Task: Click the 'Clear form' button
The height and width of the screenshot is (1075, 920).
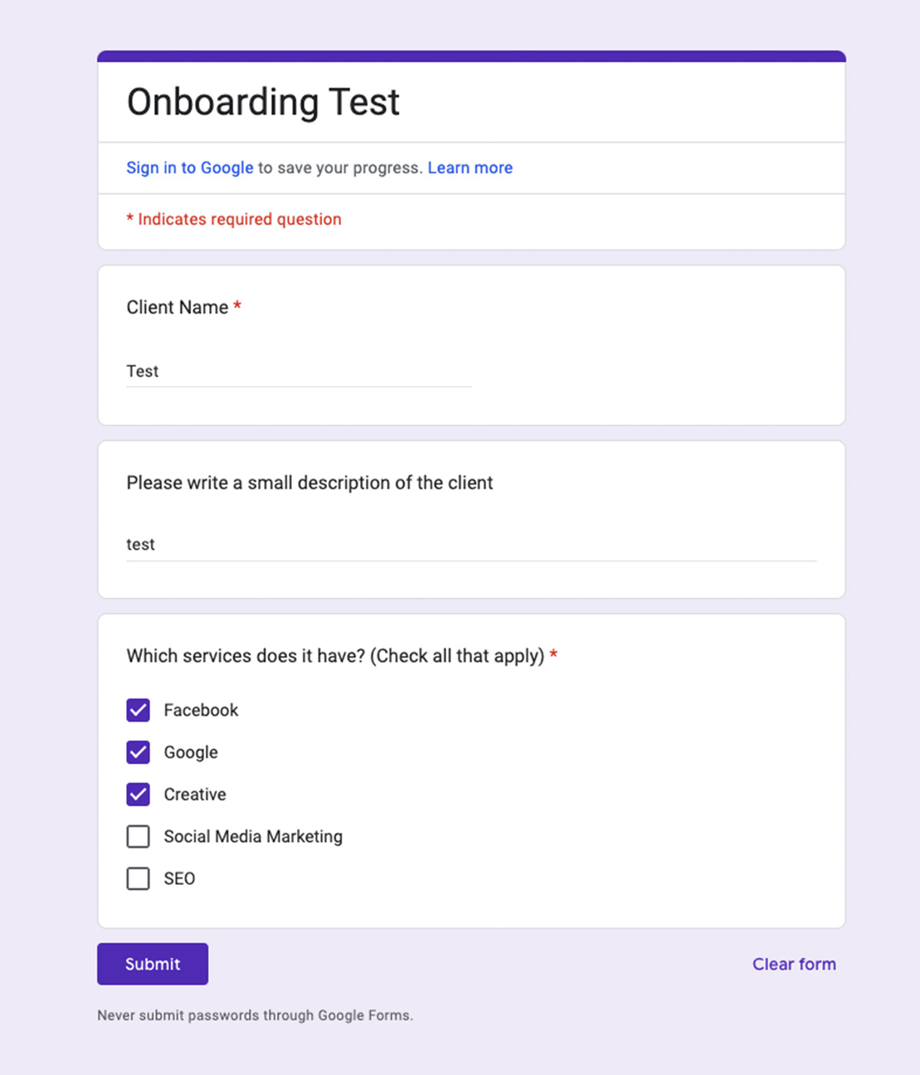Action: click(794, 964)
